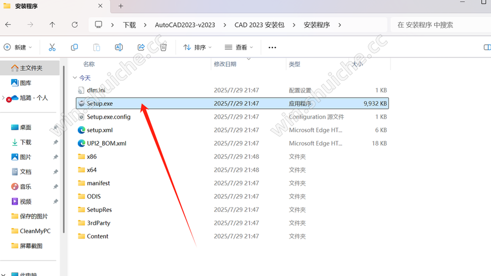Click chevron after CAD 2023 安装包
The height and width of the screenshot is (276, 491).
point(294,25)
